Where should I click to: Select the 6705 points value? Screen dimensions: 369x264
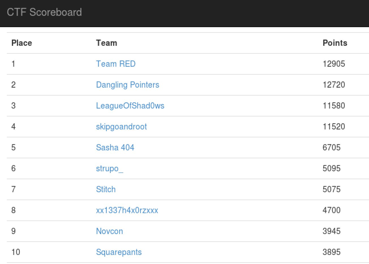coord(331,147)
